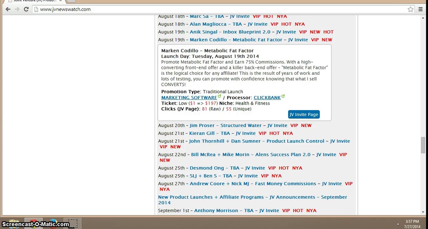The width and height of the screenshot is (428, 229).
Task: Click the NYA tag on Desmond Ong row
Action: coord(297,168)
